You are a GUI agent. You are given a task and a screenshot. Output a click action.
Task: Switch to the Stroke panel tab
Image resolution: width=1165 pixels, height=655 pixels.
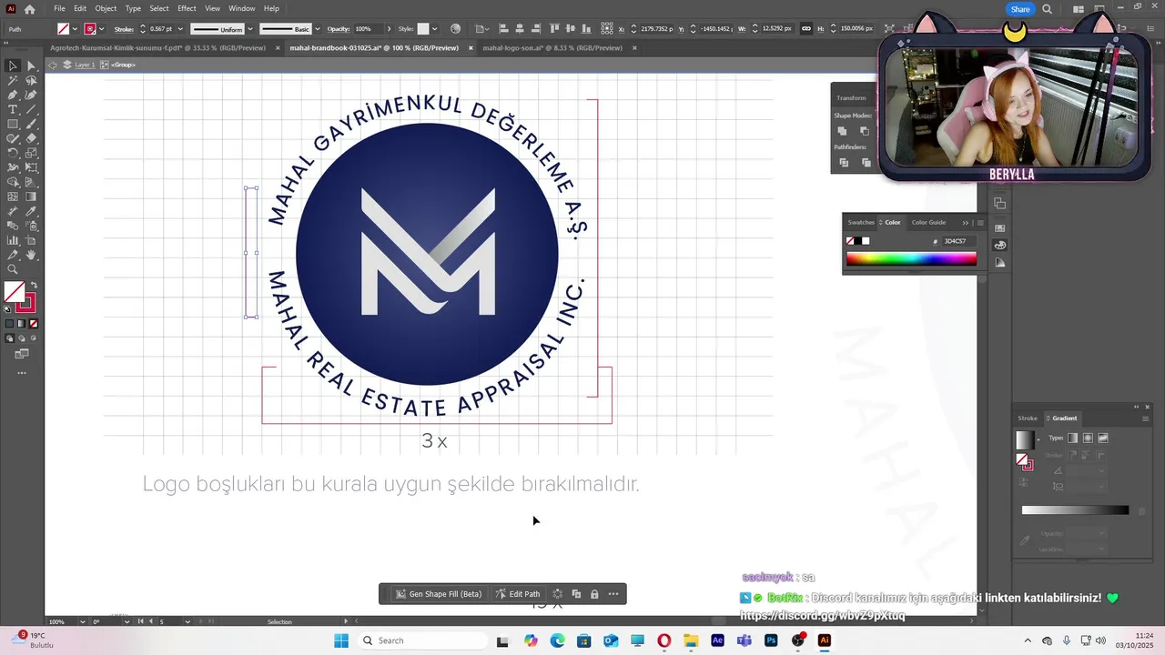[1028, 418]
